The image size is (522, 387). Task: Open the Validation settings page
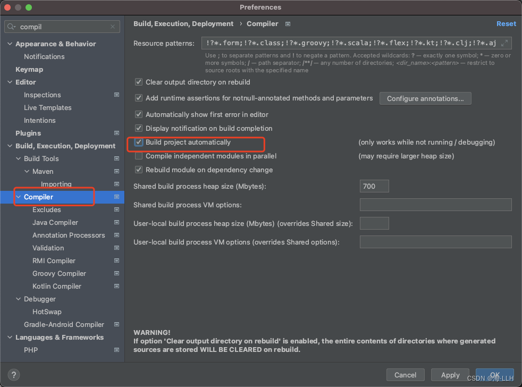tap(48, 248)
